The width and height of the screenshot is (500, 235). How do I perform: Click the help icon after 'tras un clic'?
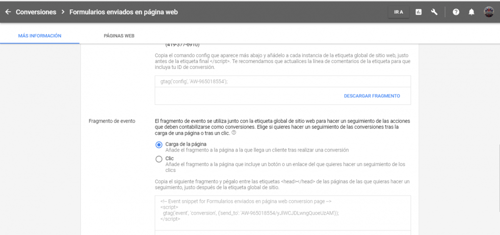(234, 133)
